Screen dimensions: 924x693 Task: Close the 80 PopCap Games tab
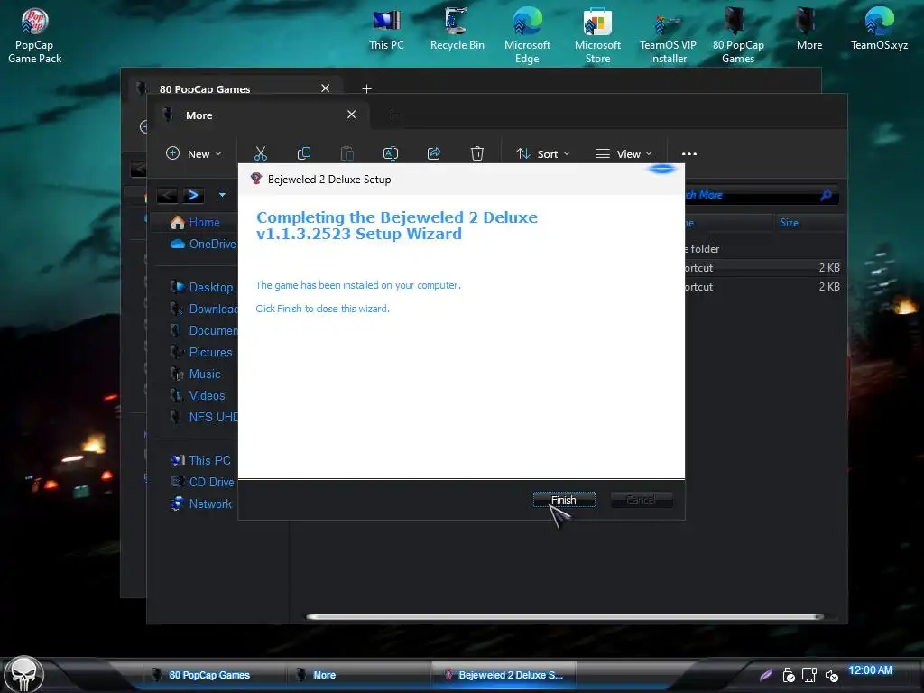(325, 88)
